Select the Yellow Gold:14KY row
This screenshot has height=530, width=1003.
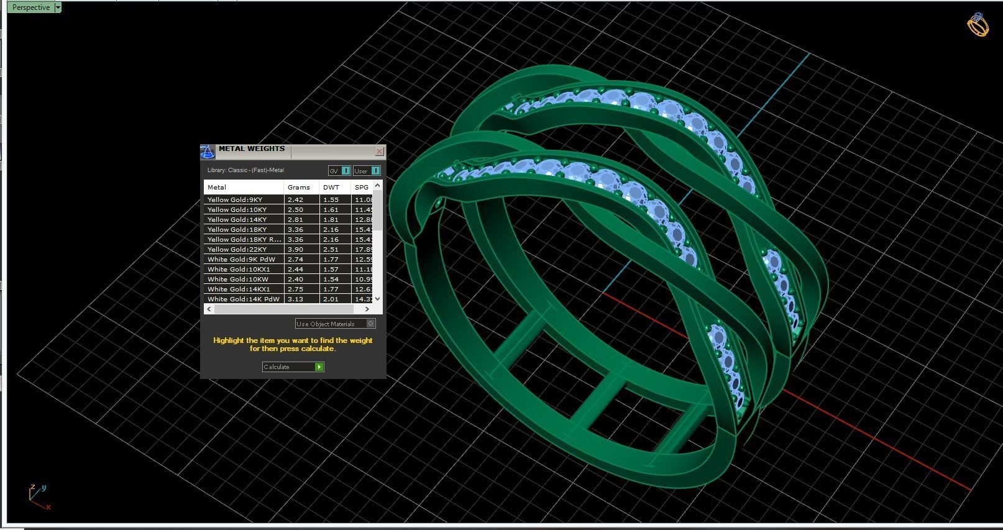[288, 219]
